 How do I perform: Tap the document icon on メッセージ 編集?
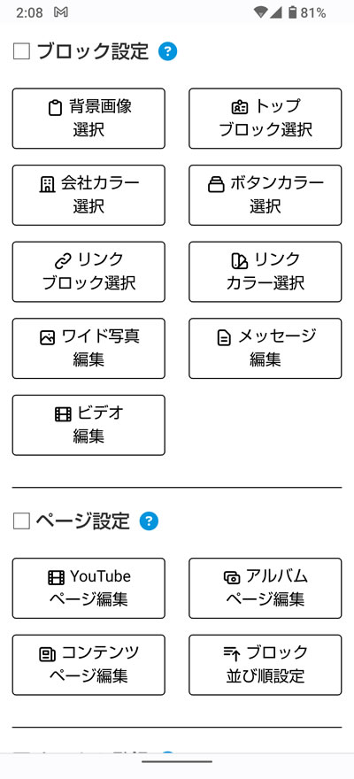[x=225, y=338]
